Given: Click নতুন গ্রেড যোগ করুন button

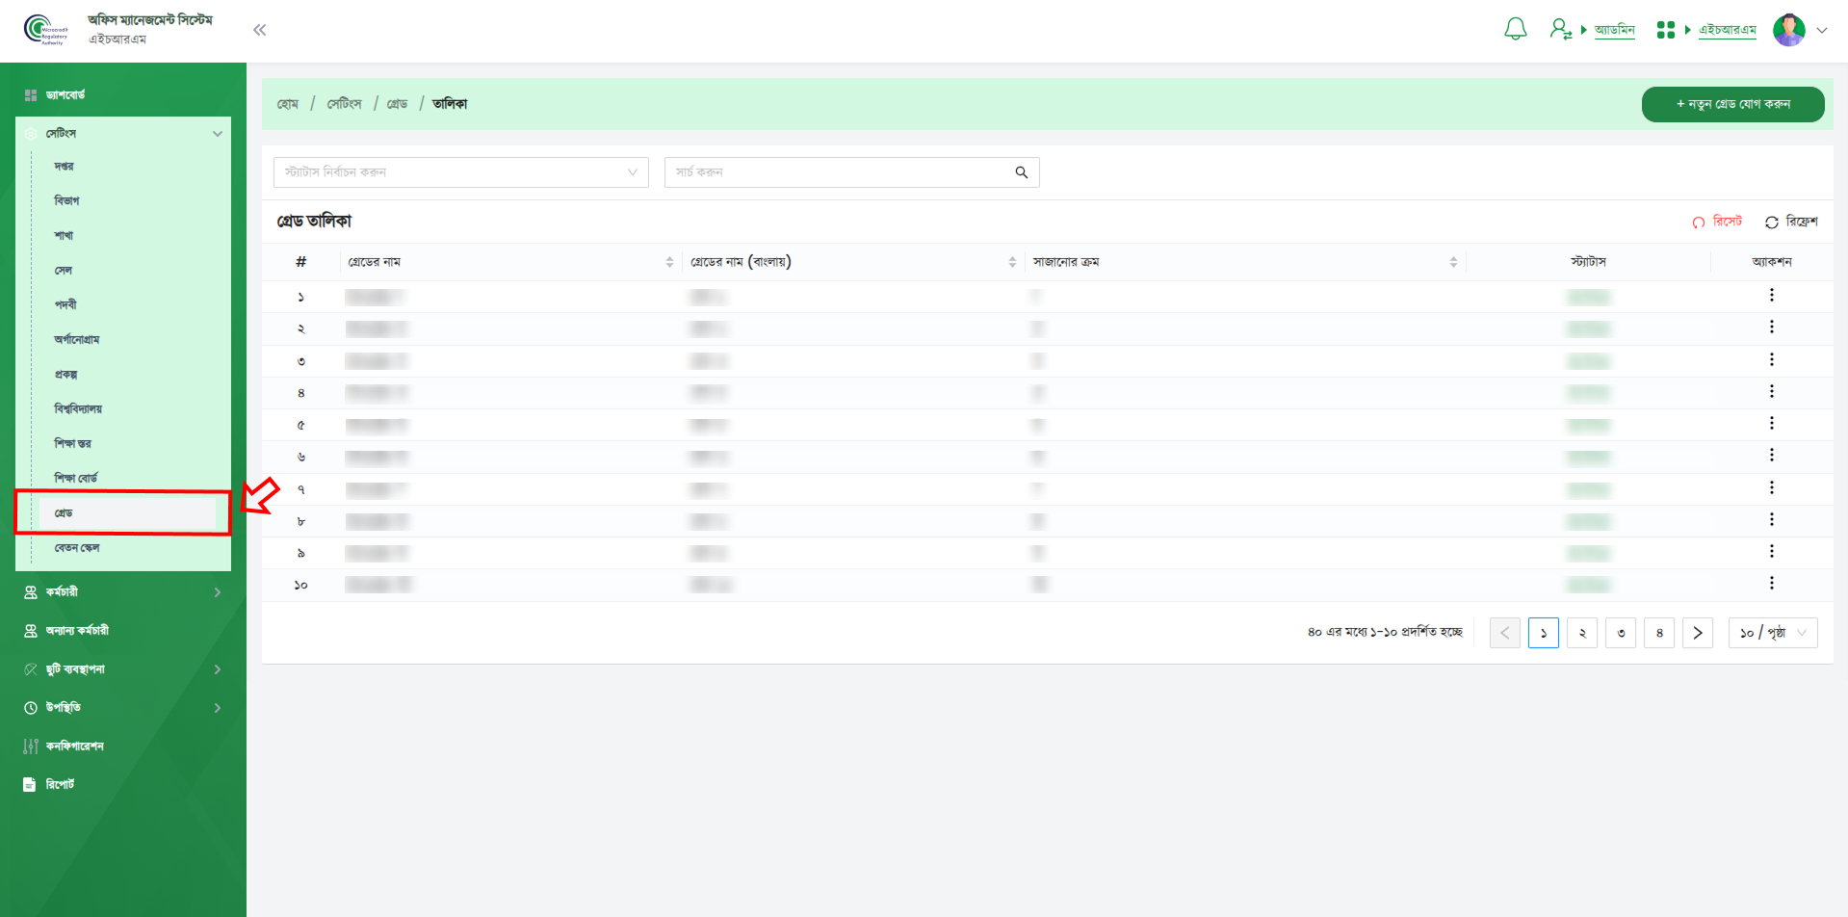Looking at the screenshot, I should [x=1732, y=104].
